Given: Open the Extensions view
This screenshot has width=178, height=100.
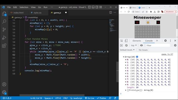Looking at the screenshot, I should pyautogui.click(x=4, y=46).
